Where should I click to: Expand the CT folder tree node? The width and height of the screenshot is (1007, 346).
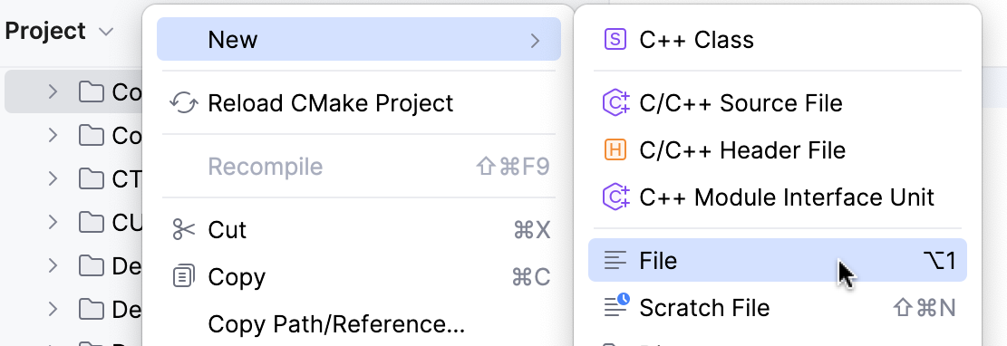[53, 178]
